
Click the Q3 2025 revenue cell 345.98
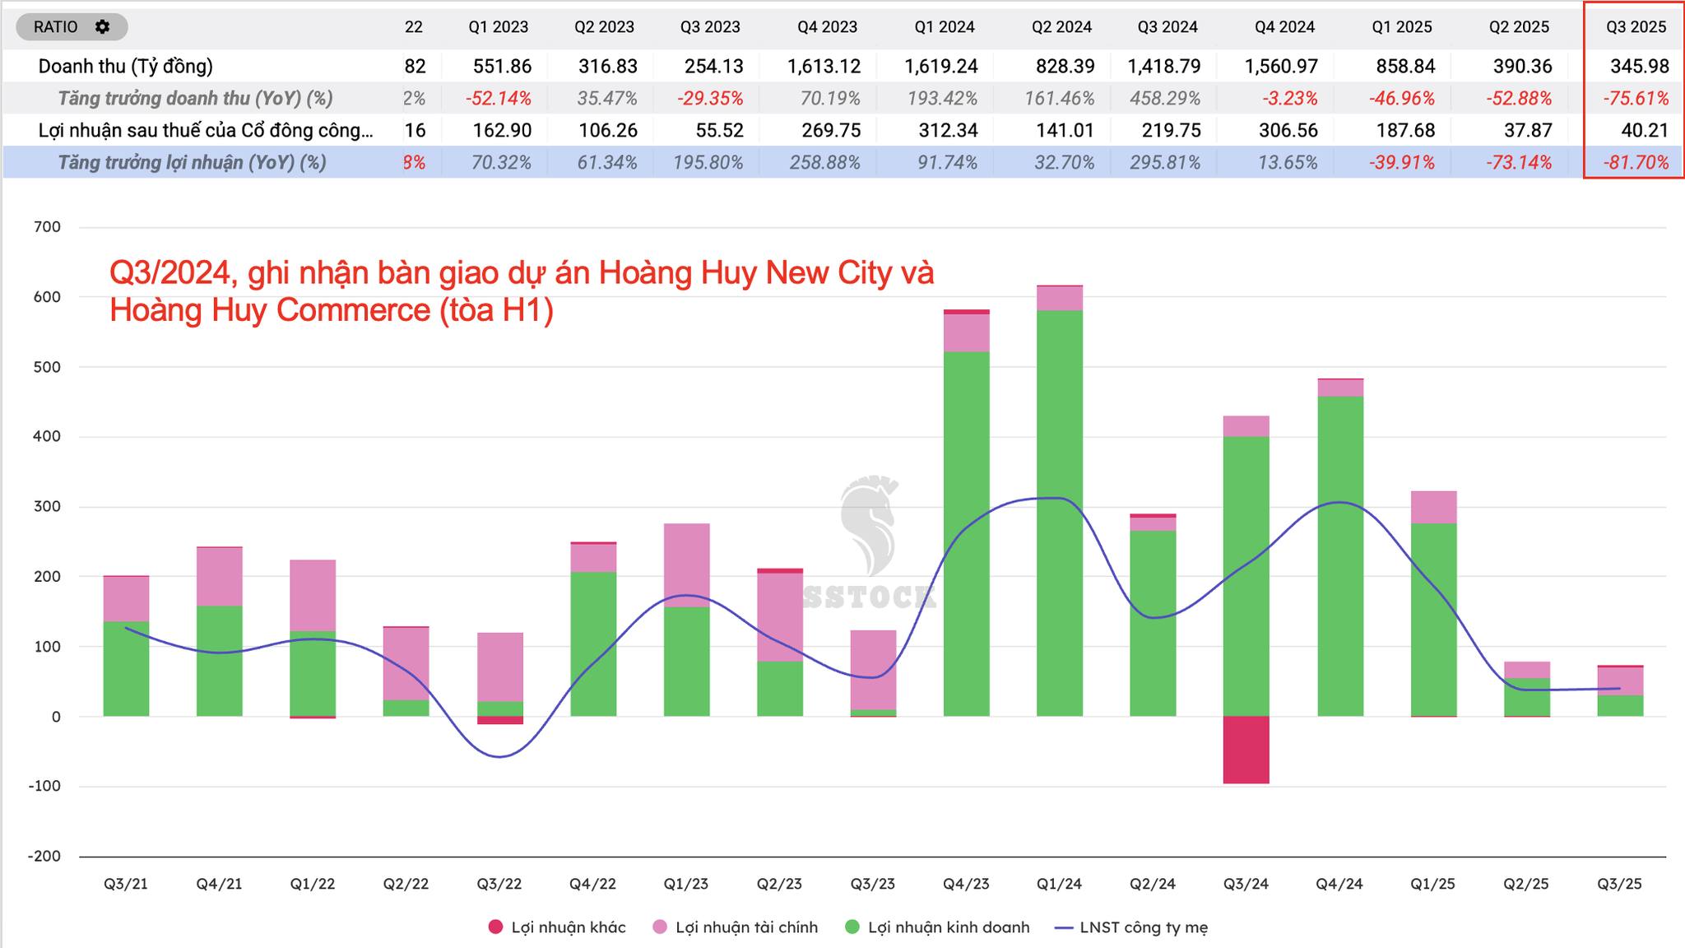coord(1639,66)
